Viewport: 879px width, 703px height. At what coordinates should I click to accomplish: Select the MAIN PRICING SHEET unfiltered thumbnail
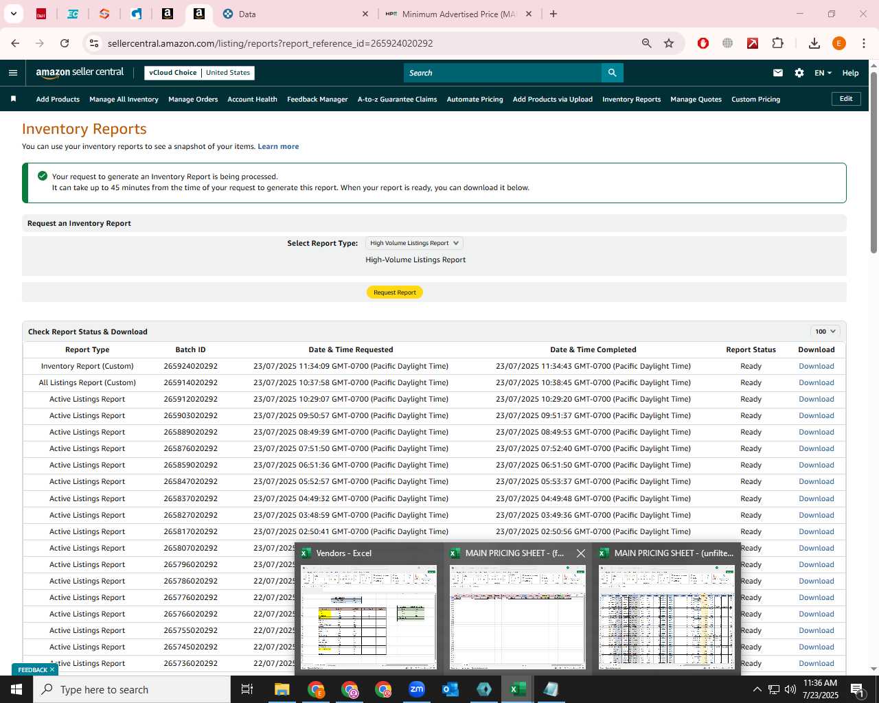click(x=667, y=609)
